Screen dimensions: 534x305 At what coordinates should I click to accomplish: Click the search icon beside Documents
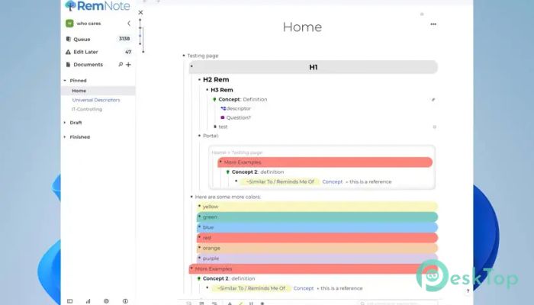coord(121,65)
